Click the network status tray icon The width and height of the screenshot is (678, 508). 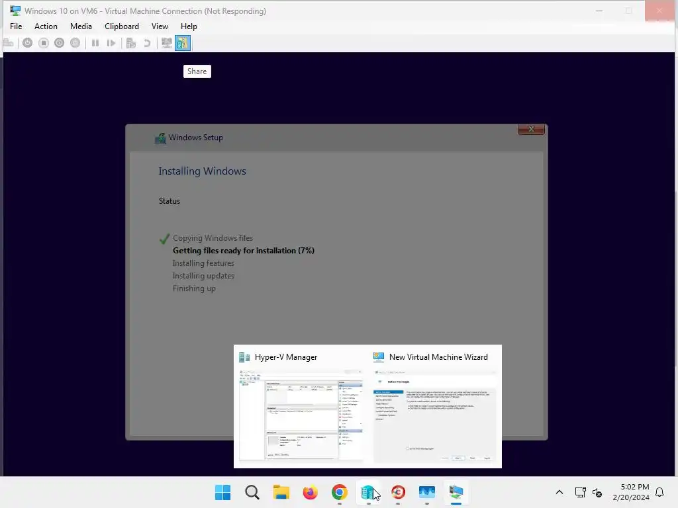580,492
